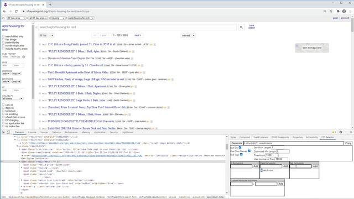
Task: Activate the DevTools inspect element picker
Action: (4, 132)
